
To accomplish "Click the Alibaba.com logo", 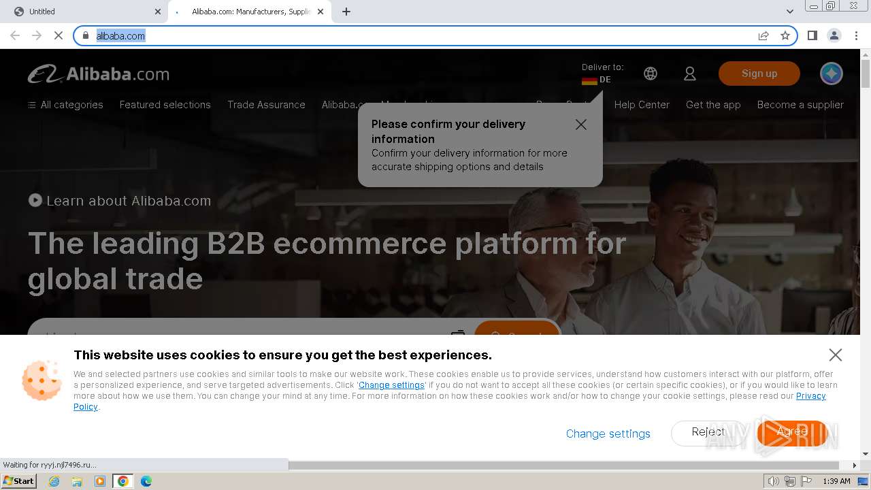I will 99,74.
